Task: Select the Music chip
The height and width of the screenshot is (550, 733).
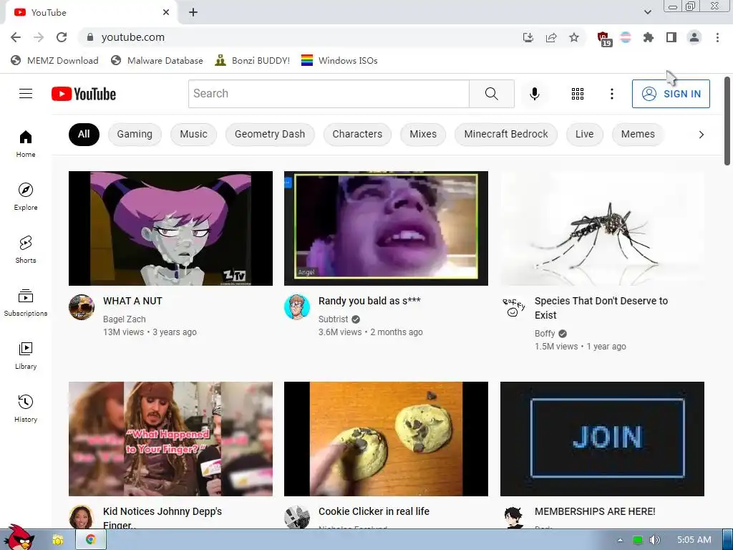Action: [x=193, y=134]
